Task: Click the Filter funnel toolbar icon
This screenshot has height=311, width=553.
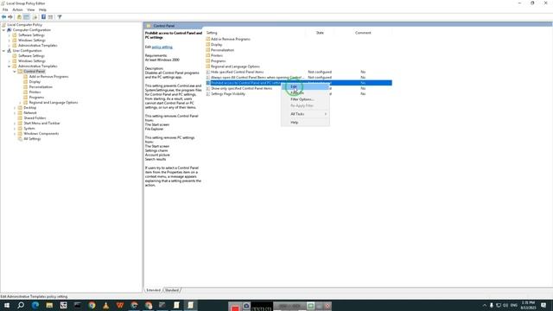Action: 60,17
